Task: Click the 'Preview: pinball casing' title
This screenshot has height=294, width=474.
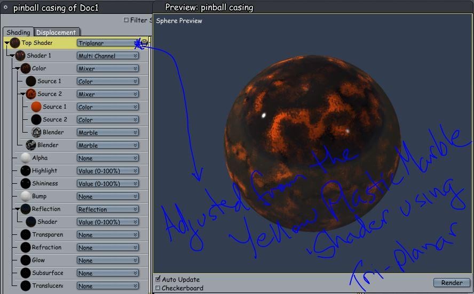Action: [x=209, y=7]
